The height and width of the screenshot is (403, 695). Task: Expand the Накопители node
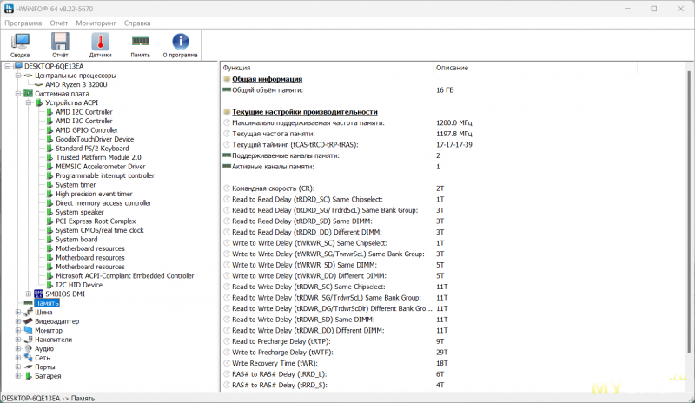tap(18, 339)
